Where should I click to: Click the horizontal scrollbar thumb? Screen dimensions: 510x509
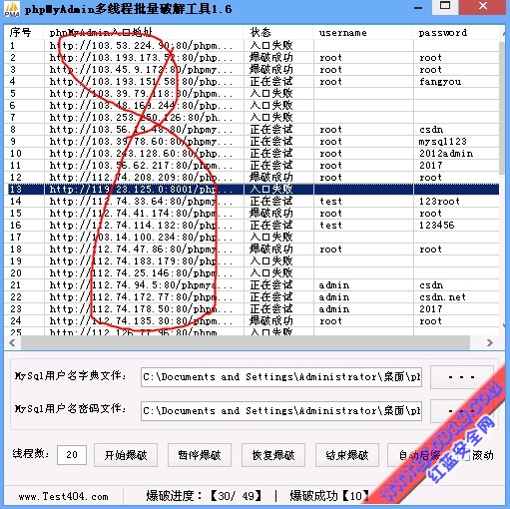point(246,342)
